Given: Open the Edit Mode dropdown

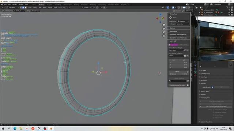Looking at the screenshot, I should coord(12,8).
